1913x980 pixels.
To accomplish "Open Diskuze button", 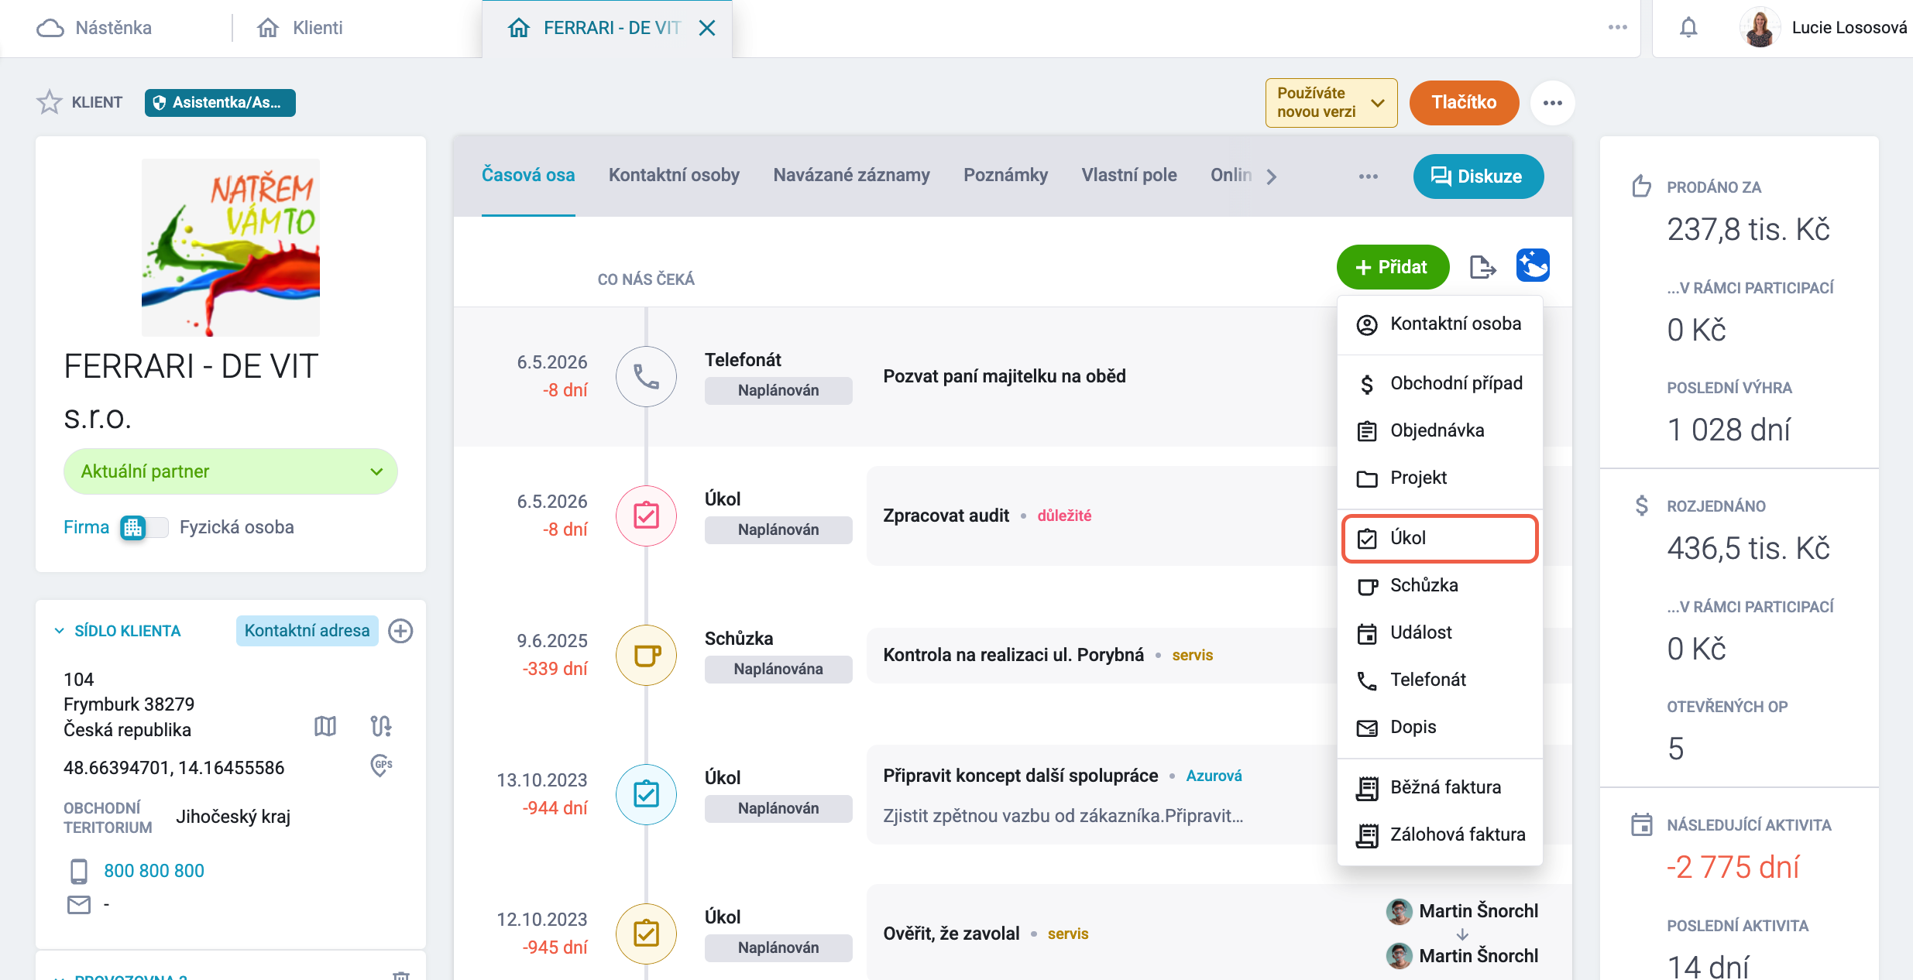I will coord(1478,176).
